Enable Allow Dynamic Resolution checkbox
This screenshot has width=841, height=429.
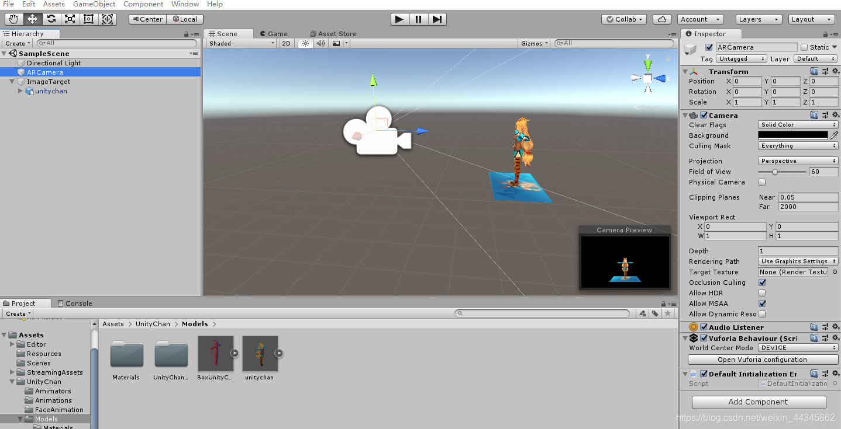(x=762, y=314)
